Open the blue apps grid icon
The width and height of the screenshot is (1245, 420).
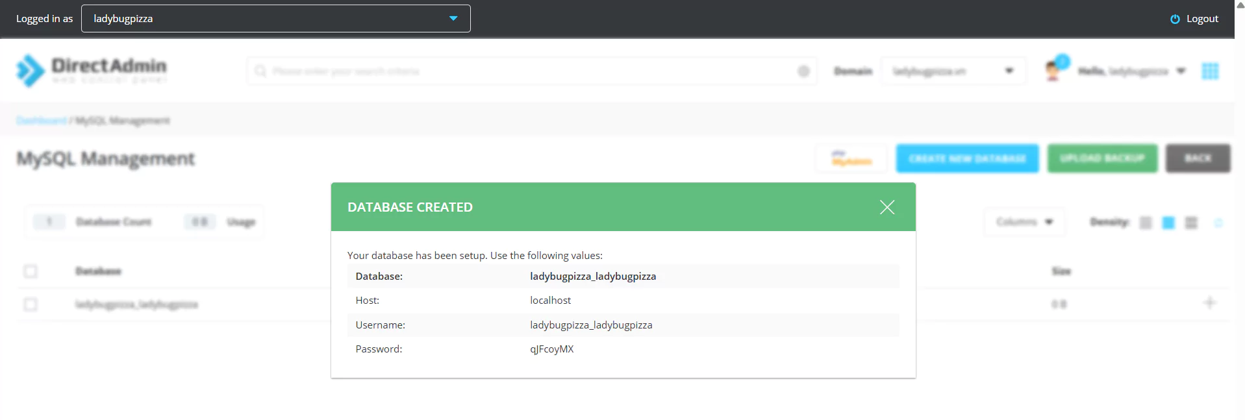tap(1210, 71)
